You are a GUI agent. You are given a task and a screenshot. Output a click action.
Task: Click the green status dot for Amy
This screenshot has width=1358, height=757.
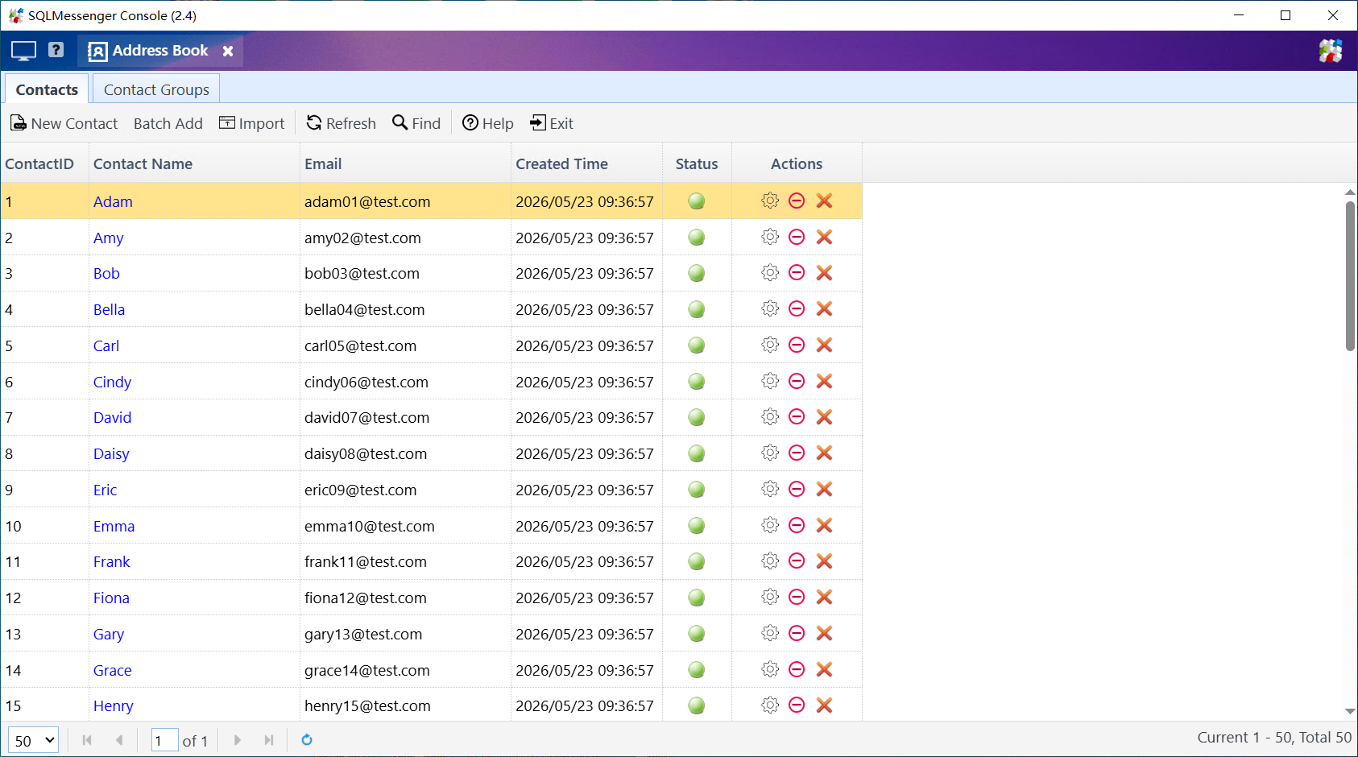pos(697,238)
